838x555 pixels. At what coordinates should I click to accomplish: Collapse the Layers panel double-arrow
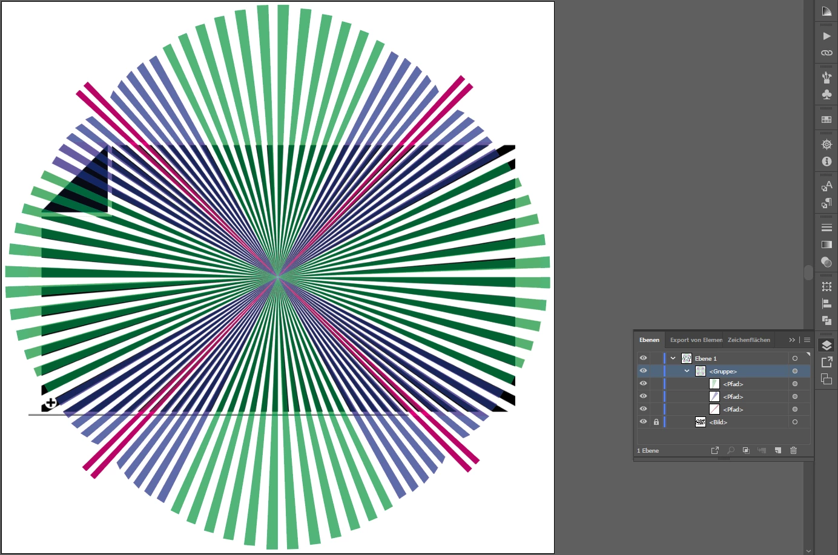pos(792,340)
